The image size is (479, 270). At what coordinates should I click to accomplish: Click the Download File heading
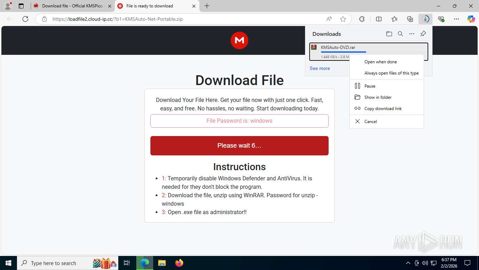tap(240, 80)
